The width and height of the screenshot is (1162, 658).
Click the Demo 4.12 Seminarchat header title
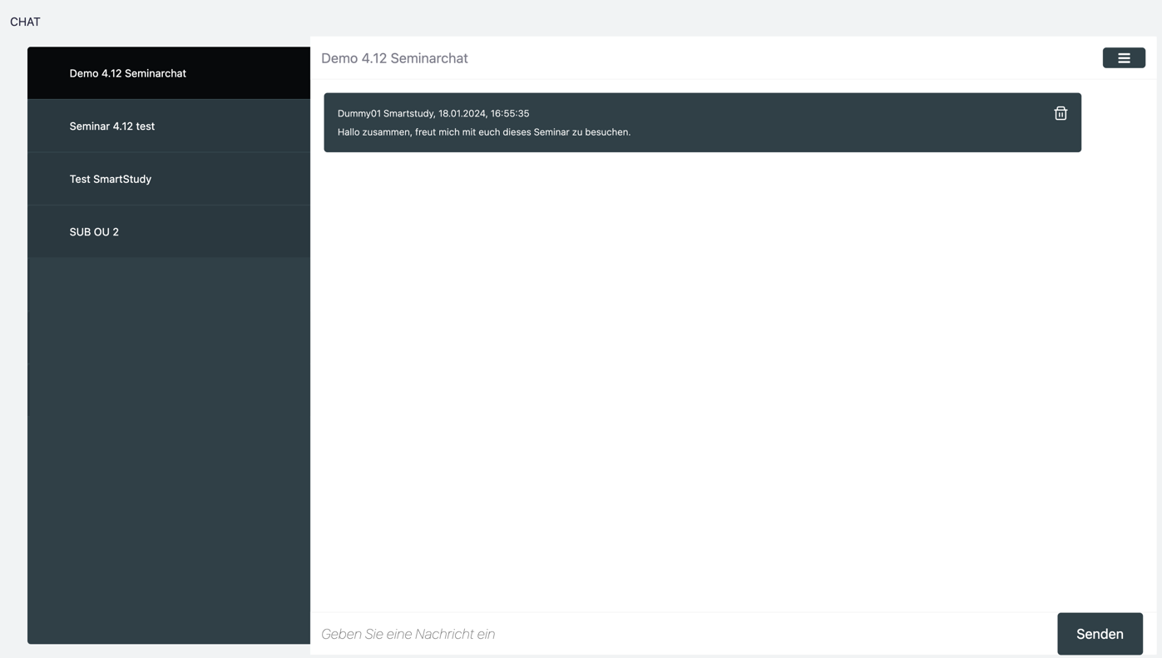click(x=394, y=58)
